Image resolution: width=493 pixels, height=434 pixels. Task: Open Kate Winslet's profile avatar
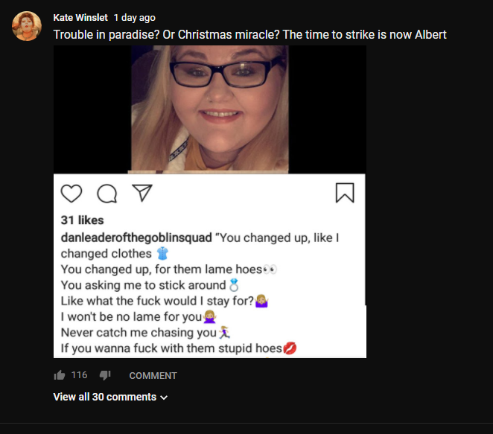(x=27, y=26)
